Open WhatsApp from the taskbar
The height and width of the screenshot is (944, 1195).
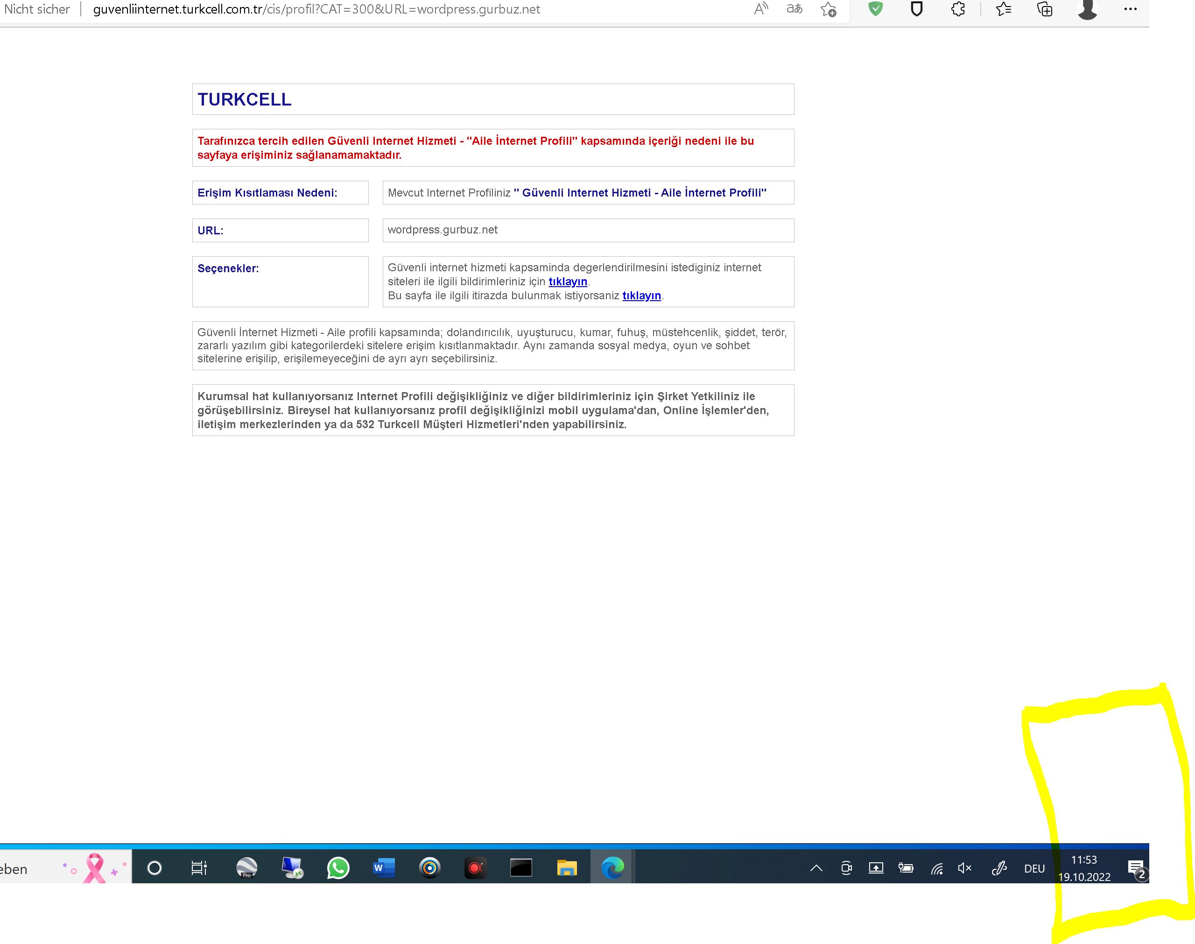[x=338, y=868]
